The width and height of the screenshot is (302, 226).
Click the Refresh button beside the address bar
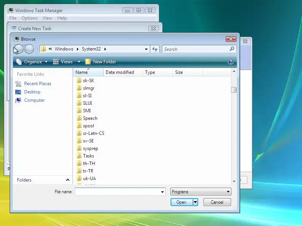[x=155, y=49]
